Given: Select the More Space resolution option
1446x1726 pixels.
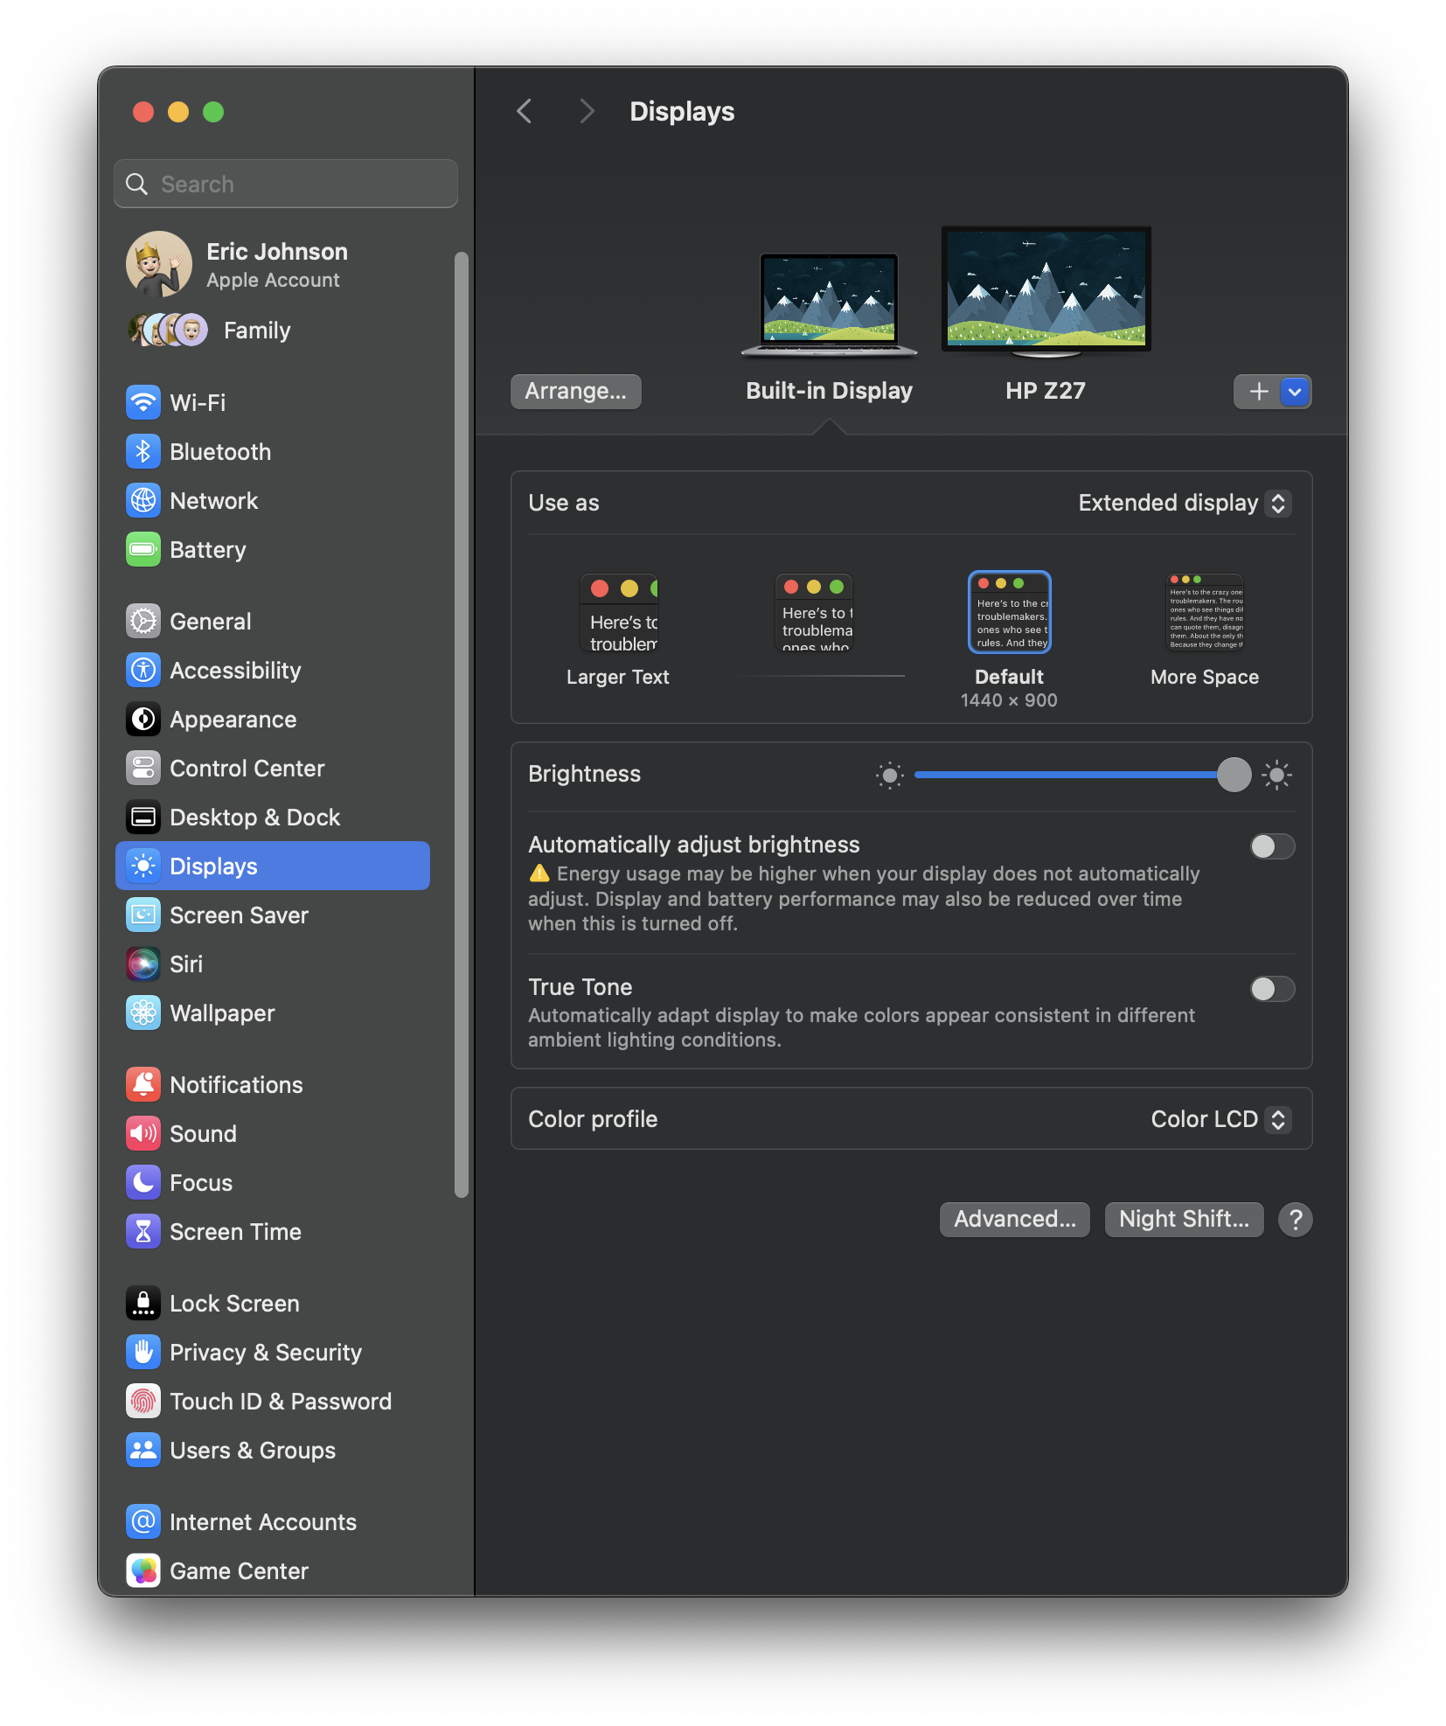Looking at the screenshot, I should (1205, 630).
